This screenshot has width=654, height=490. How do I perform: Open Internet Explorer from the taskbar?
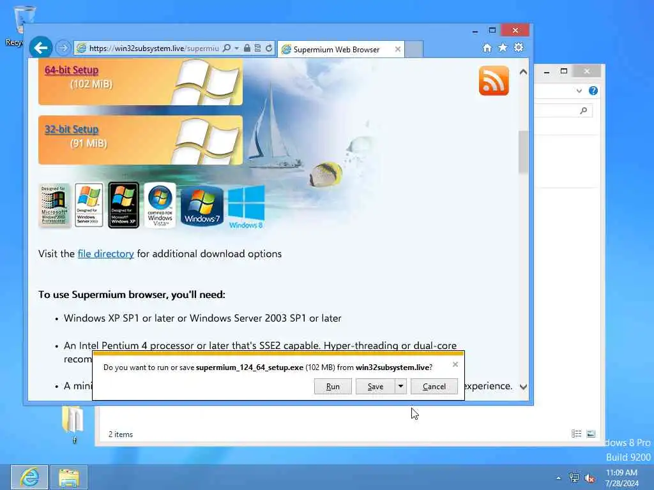(x=29, y=477)
